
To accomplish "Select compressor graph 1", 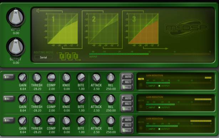I will click(62, 29).
